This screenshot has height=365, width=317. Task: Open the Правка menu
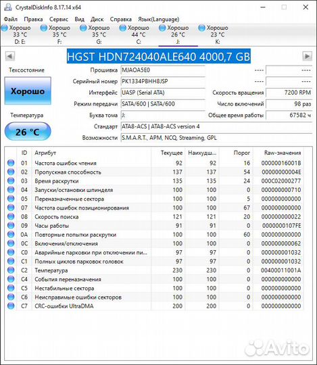point(33,19)
